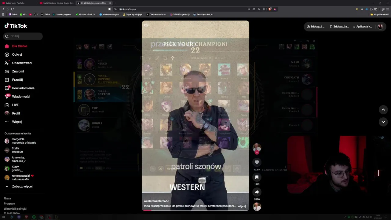The width and height of the screenshot is (391, 220).
Task: Expand caption with więcej
Action: click(242, 206)
